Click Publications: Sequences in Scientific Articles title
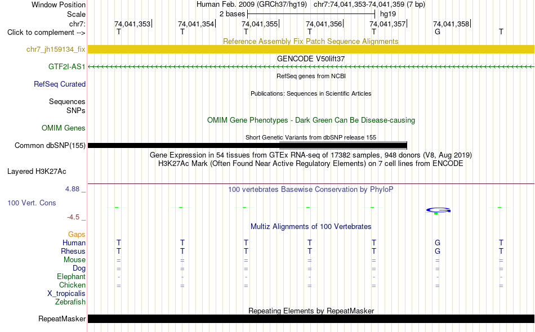The image size is (535, 332). [x=311, y=93]
